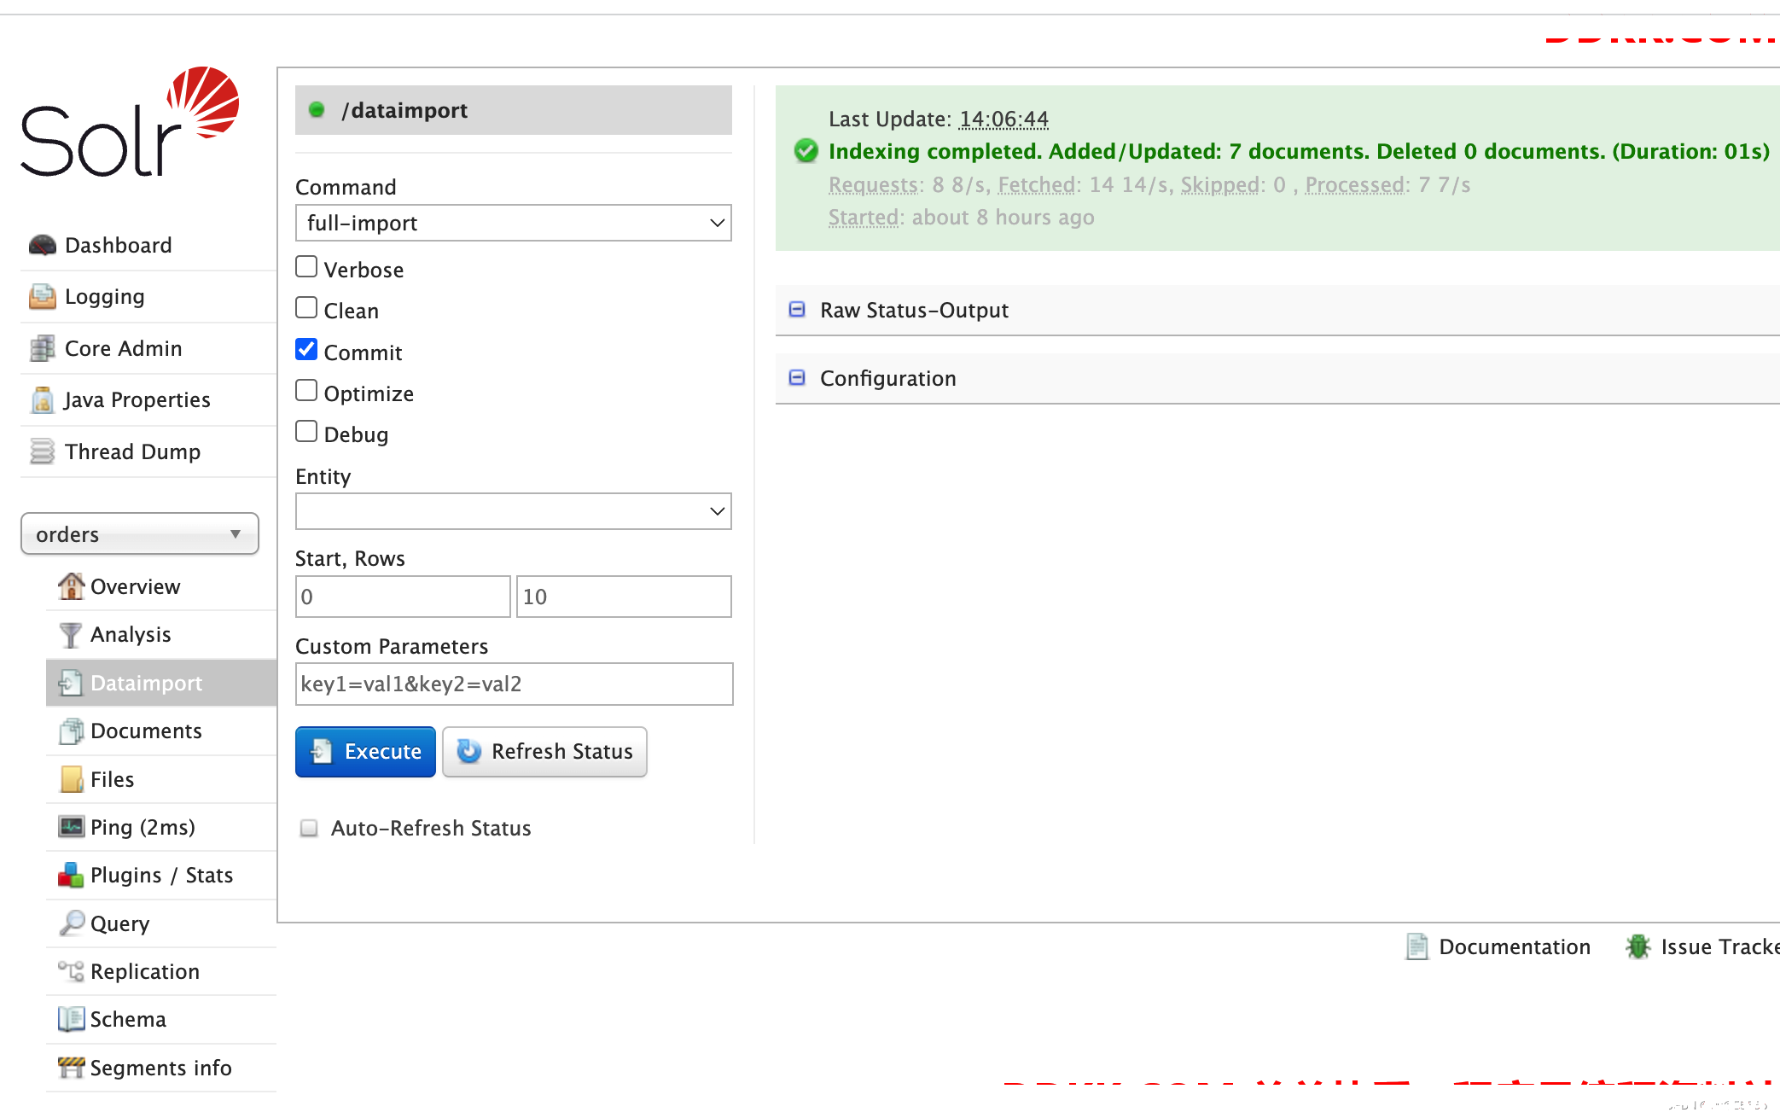Focus the Rows input field

(x=624, y=597)
